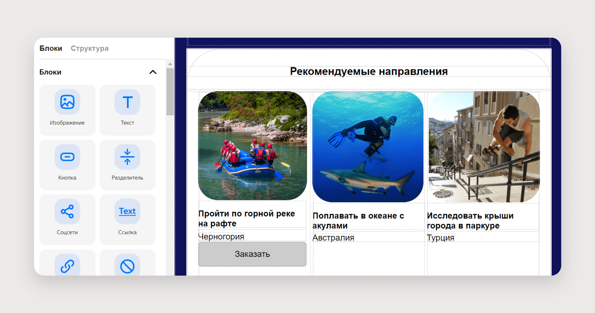Pick the crossed-circle icon block
Image resolution: width=595 pixels, height=313 pixels.
point(127,263)
